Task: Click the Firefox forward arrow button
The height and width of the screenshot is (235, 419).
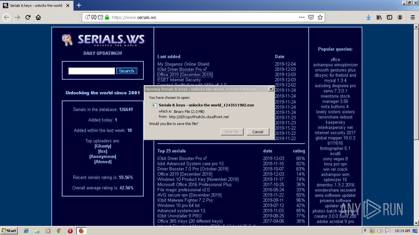Action: [17, 17]
